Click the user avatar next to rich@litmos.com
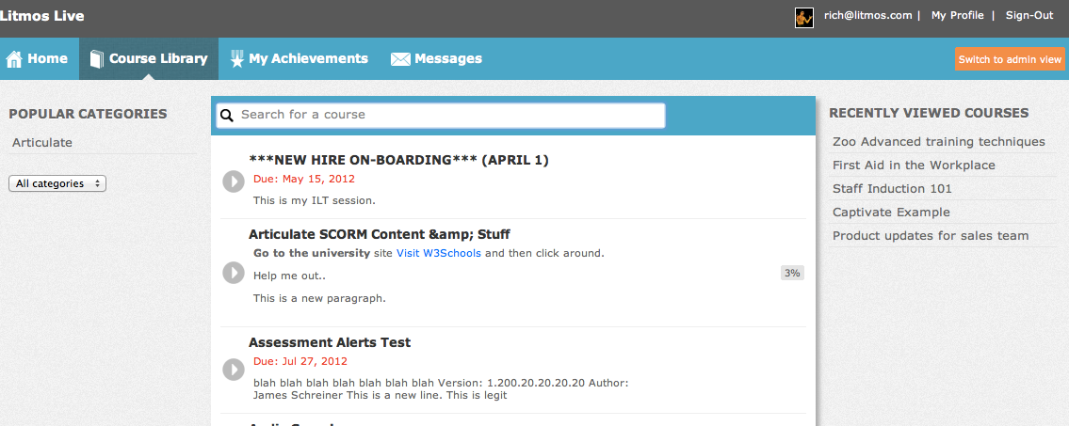Viewport: 1069px width, 426px height. 803,18
